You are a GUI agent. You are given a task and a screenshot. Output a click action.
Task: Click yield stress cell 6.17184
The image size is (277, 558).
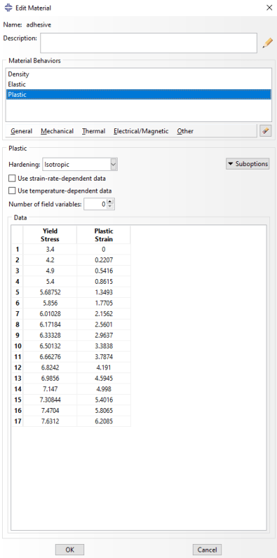49,324
